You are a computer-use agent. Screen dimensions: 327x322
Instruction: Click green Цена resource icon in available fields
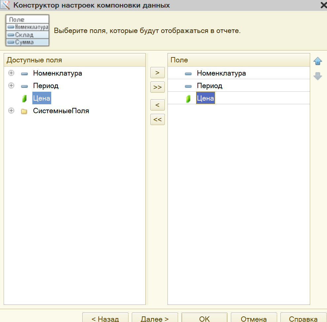[x=24, y=99]
